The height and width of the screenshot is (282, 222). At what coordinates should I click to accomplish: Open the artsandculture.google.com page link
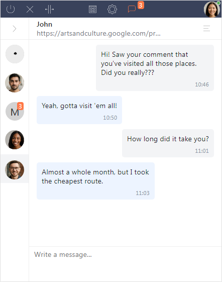tap(98, 34)
